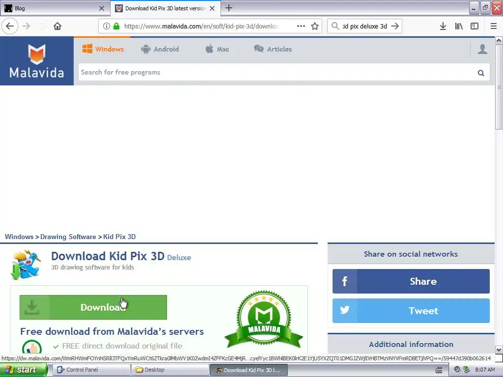Click the Kid Pix 3D app icon

[x=26, y=265]
